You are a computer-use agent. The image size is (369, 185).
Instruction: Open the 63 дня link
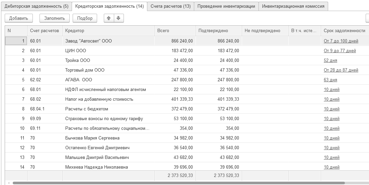tap(330, 80)
